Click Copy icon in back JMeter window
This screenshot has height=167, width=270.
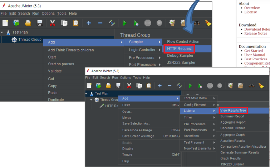[64, 23]
